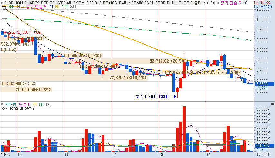275x158 pixels.
Task: Select the 10/07 date on the time axis
Action: click(6, 155)
